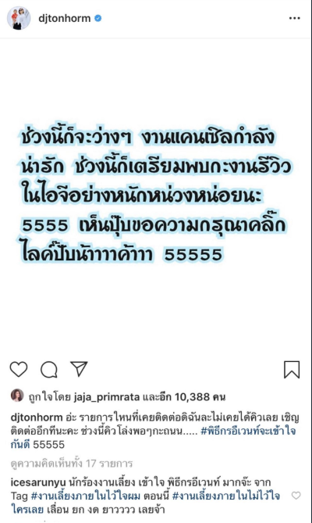Image resolution: width=312 pixels, height=523 pixels.
Task: Like icesarunyu's comment with the small heart
Action: coord(296,496)
